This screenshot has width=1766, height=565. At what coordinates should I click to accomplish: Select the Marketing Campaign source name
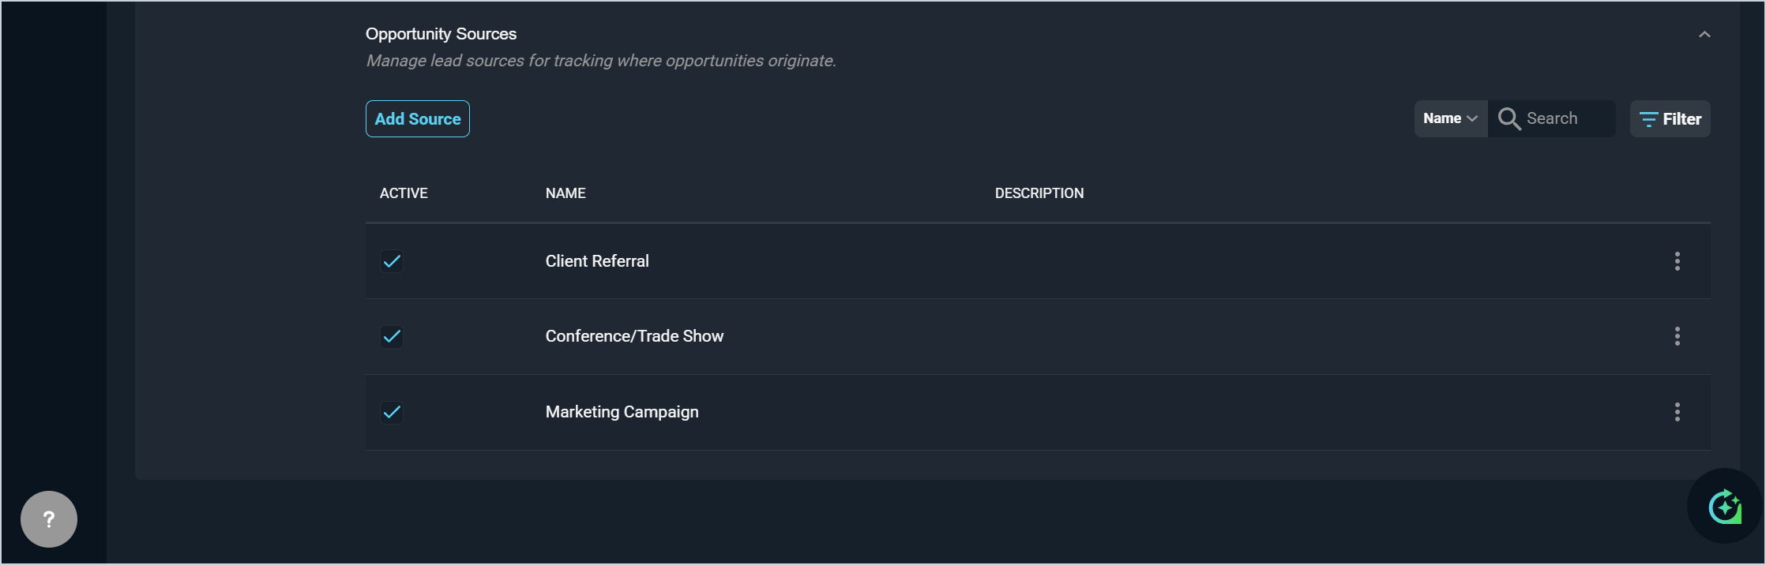click(622, 412)
